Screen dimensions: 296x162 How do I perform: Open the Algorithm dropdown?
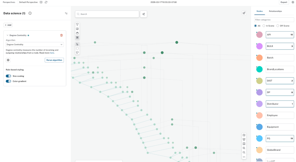(35, 45)
